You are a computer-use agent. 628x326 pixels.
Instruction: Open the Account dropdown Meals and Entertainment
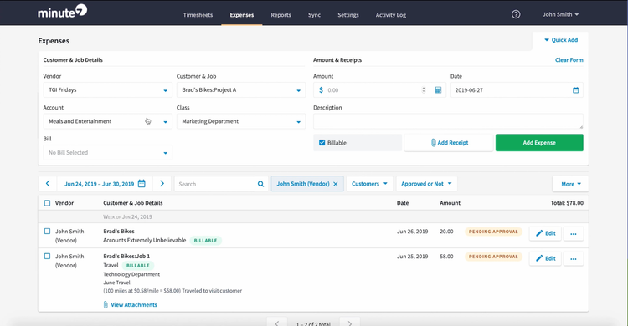point(108,121)
